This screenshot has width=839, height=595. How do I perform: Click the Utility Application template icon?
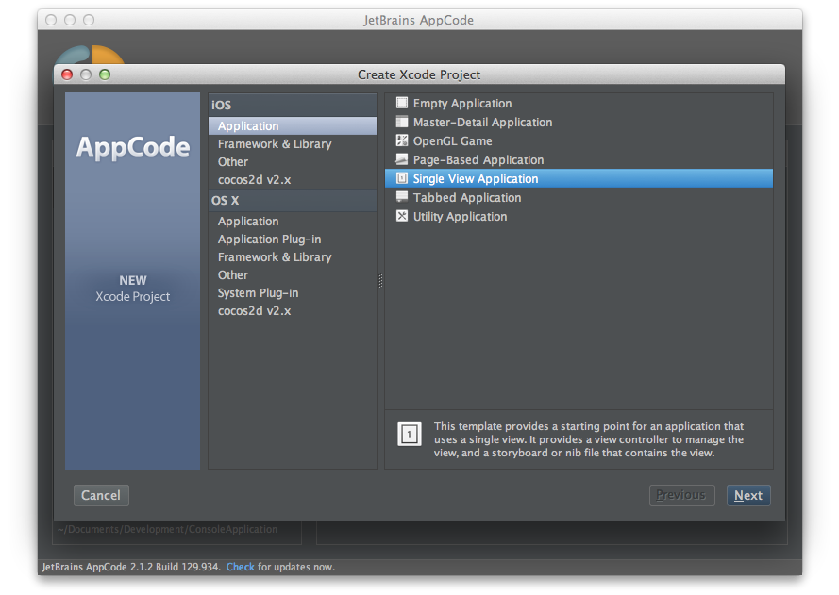click(402, 217)
